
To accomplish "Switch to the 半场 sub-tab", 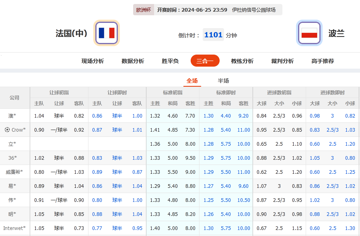I will click(222, 81).
